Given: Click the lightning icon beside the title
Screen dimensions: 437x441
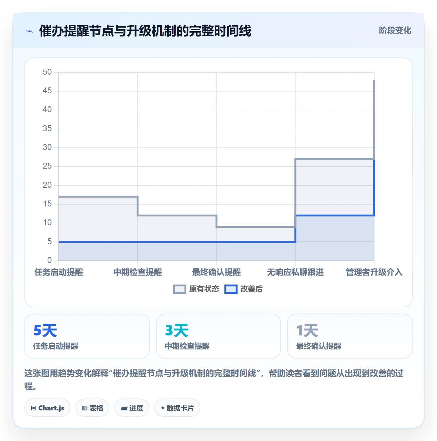Looking at the screenshot, I should (x=30, y=31).
